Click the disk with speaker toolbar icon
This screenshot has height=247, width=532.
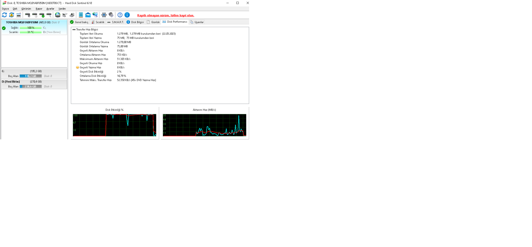tap(27, 15)
